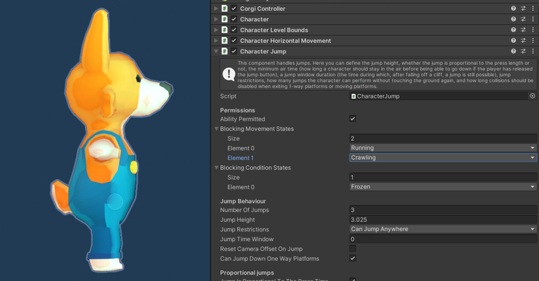The width and height of the screenshot is (539, 281).
Task: Open Jump Restrictions dropdown
Action: tap(442, 229)
